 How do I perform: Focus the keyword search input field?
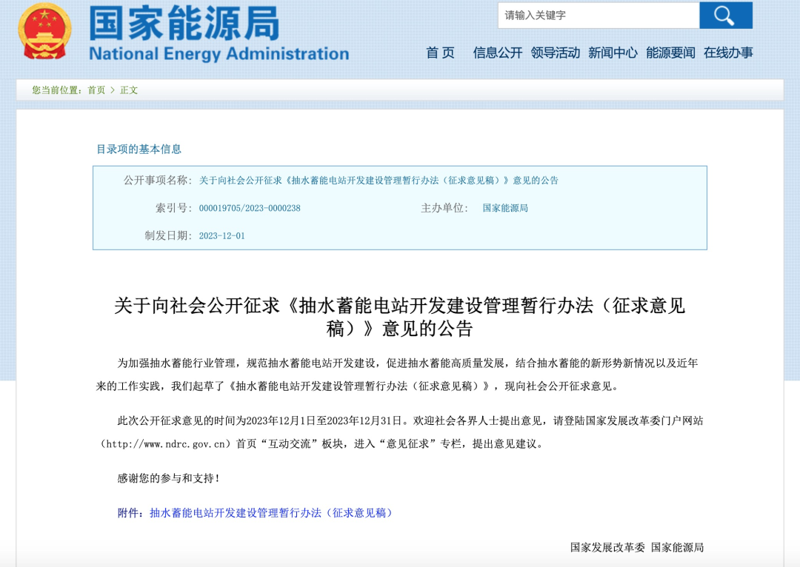(599, 16)
